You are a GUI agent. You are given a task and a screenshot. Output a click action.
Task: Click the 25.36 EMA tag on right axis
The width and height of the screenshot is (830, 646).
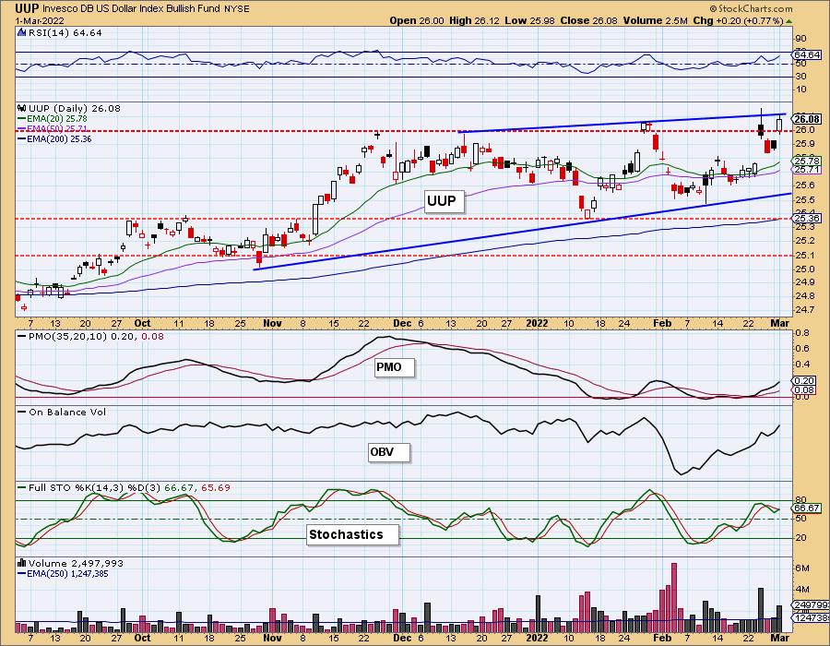808,218
